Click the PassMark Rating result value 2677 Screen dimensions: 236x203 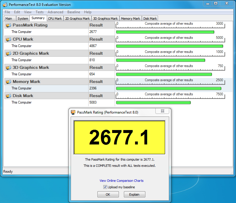(x=93, y=32)
